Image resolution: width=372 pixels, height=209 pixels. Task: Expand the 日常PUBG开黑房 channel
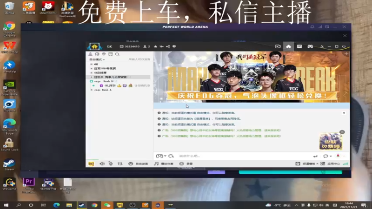tap(92, 68)
